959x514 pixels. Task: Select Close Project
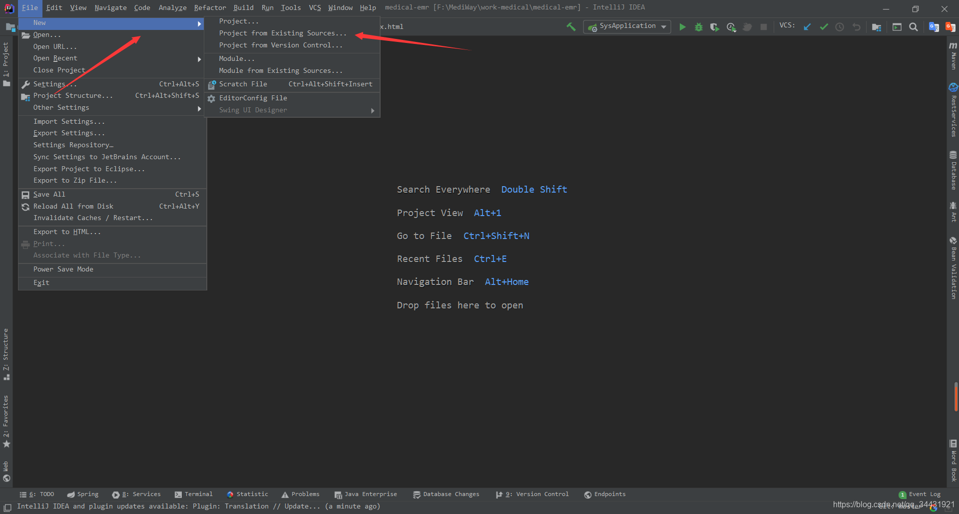pyautogui.click(x=112, y=70)
